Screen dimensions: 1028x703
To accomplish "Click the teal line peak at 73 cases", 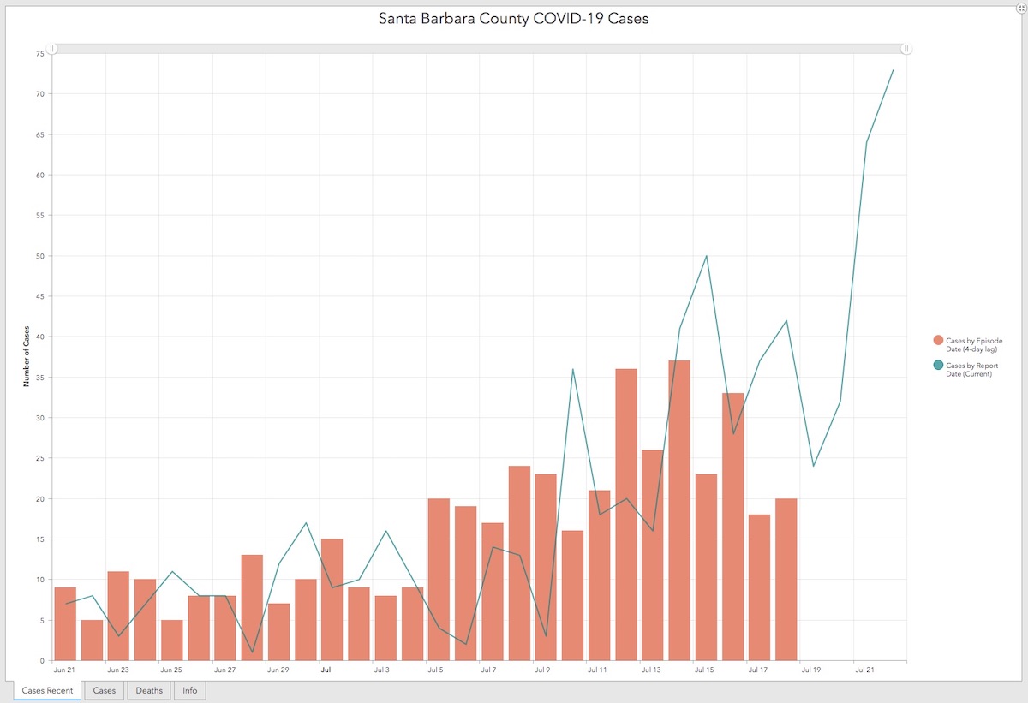I will [x=893, y=70].
